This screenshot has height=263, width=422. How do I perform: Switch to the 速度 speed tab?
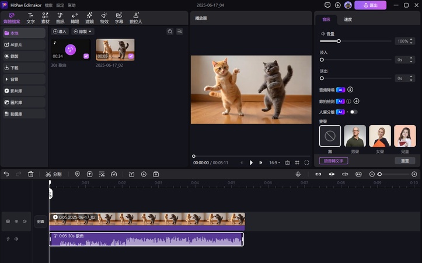pos(348,19)
